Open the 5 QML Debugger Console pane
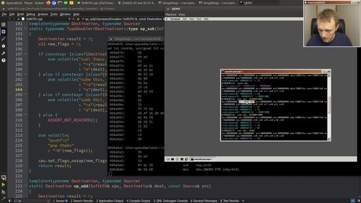The height and width of the screenshot is (203, 361). [170, 201]
